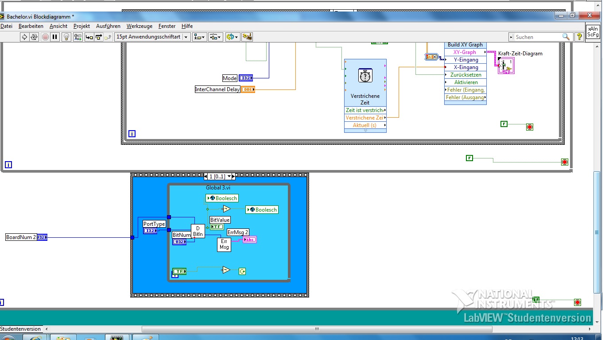Pause the VI execution
This screenshot has height=340, width=605.
pos(55,37)
